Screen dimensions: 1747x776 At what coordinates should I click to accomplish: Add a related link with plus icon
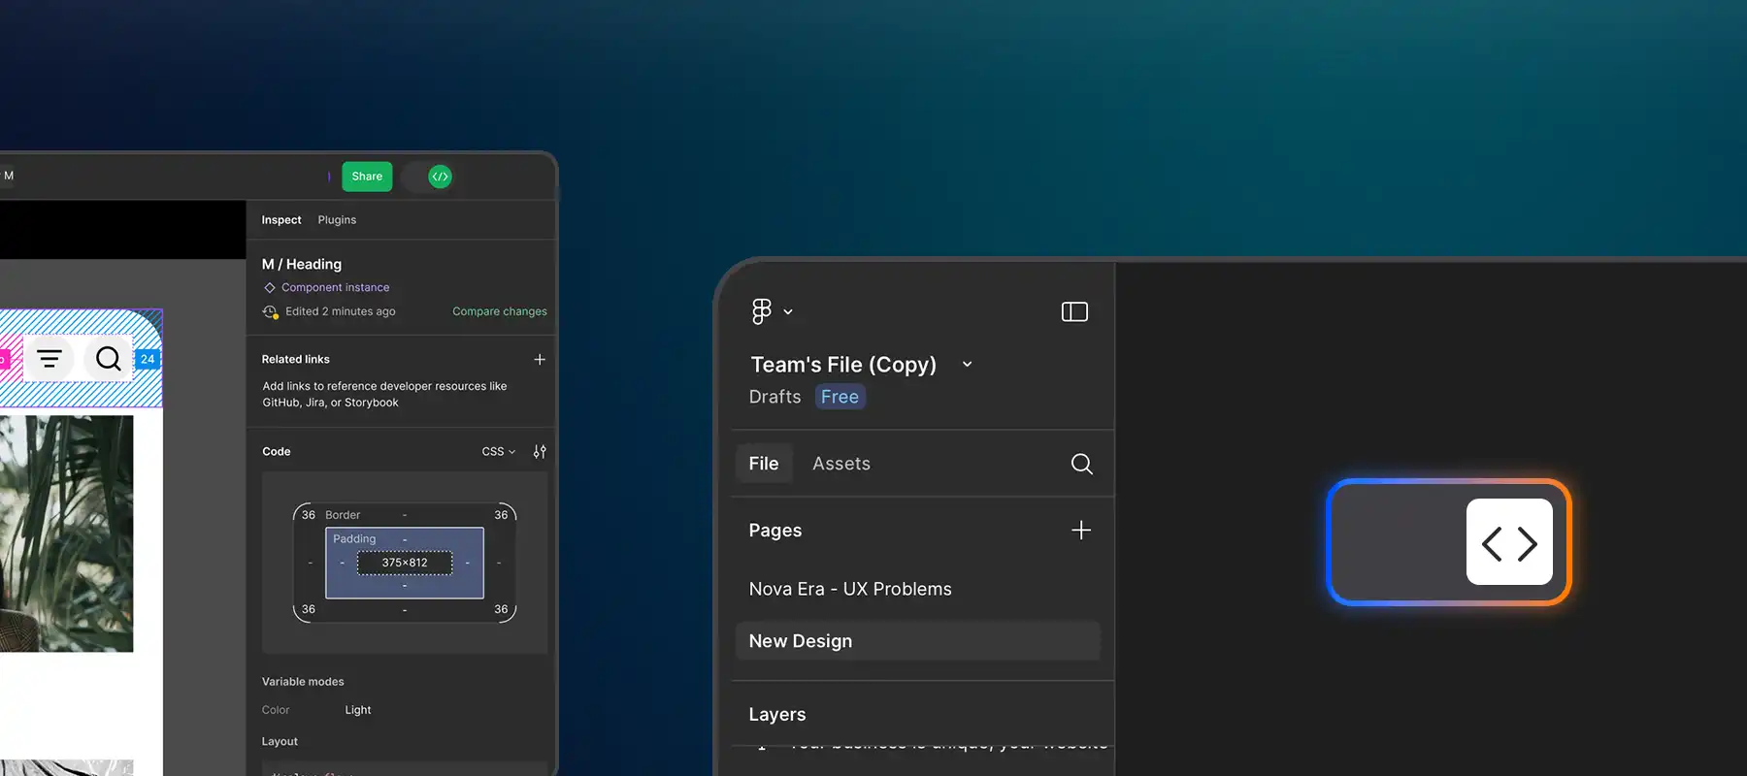(x=540, y=359)
